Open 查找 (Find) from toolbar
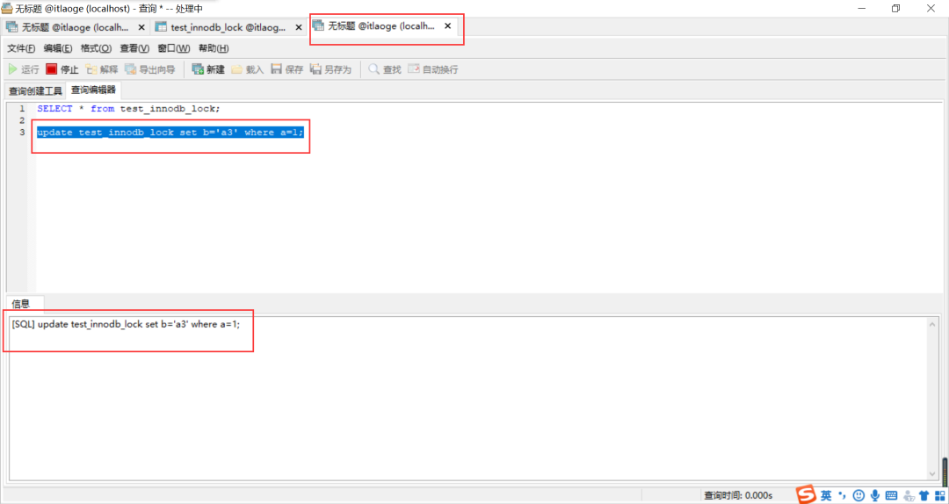The width and height of the screenshot is (949, 504). click(385, 69)
